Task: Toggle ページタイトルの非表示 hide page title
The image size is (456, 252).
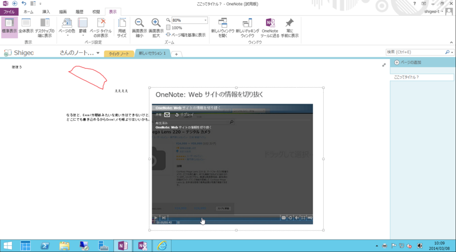Action: [x=101, y=27]
